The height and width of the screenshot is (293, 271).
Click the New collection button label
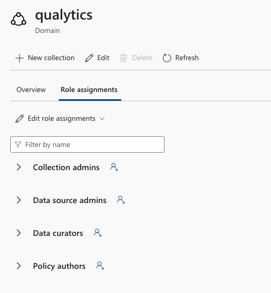[51, 58]
